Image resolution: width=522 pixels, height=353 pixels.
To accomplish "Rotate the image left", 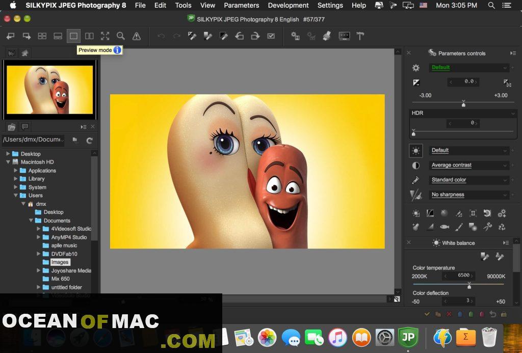I will click(240, 36).
